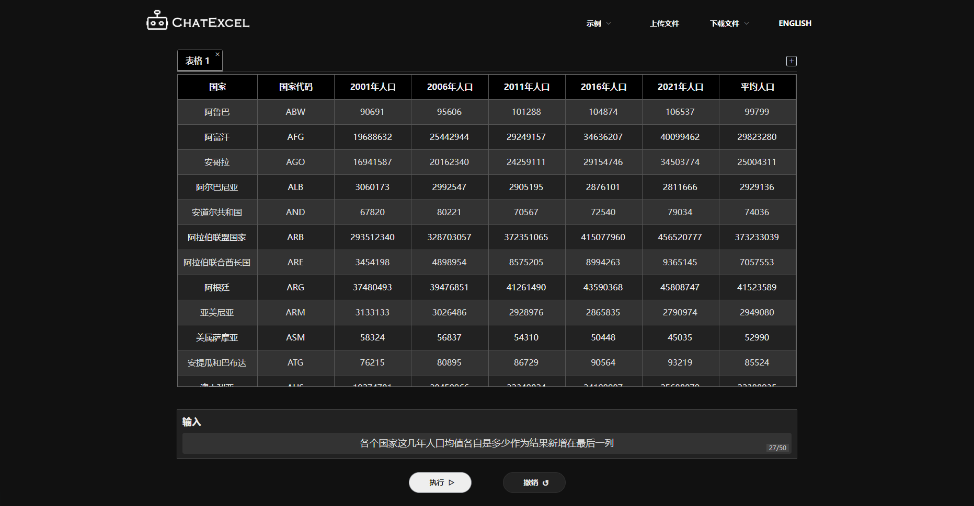
Task: Expand the 下载文件 dropdown menu
Action: tap(729, 23)
